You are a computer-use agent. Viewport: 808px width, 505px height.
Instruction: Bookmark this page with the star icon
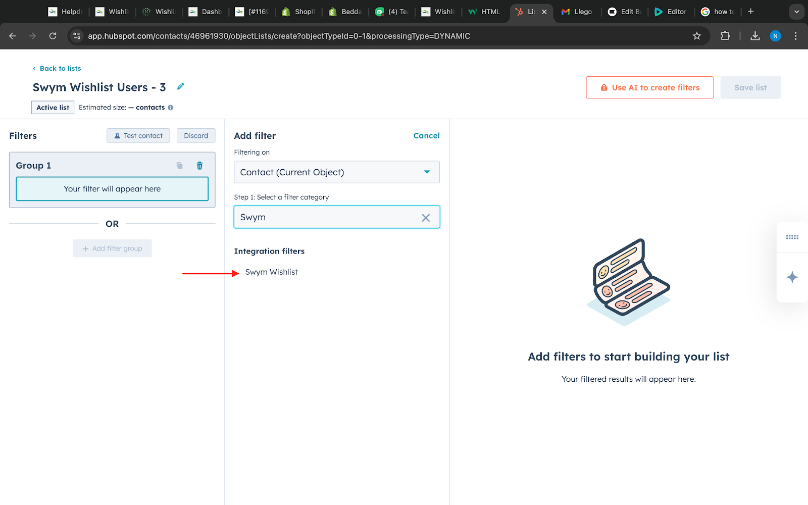click(x=697, y=36)
